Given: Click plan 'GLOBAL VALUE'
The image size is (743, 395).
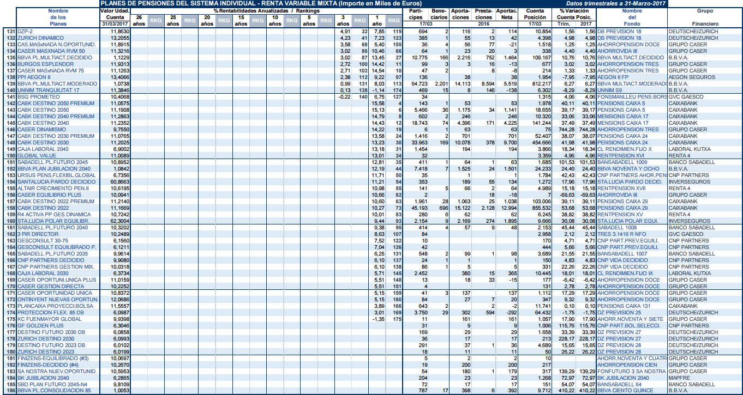Looking at the screenshot, I should [x=37, y=156].
